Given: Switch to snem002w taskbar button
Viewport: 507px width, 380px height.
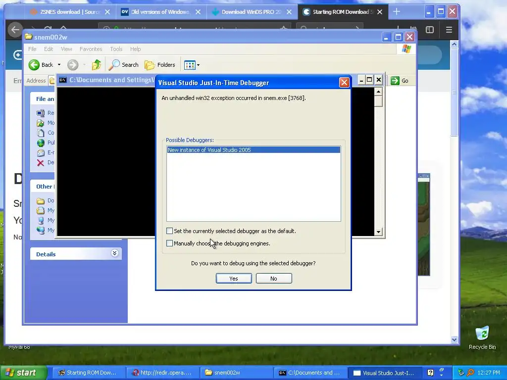Looking at the screenshot, I should (237, 373).
